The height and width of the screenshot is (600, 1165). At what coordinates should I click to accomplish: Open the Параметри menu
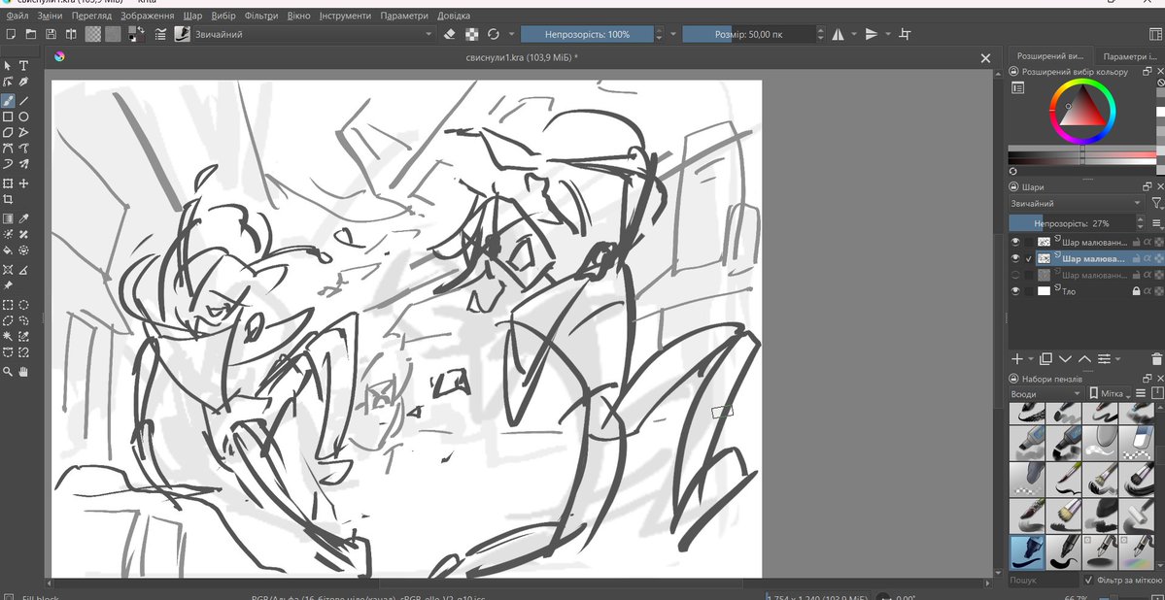(x=404, y=16)
